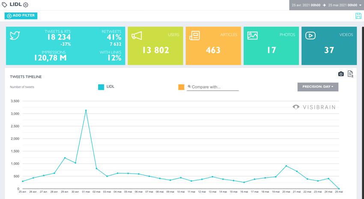364x199 pixels.
Task: Click the 25 avr. data point
Action: (x=23, y=181)
